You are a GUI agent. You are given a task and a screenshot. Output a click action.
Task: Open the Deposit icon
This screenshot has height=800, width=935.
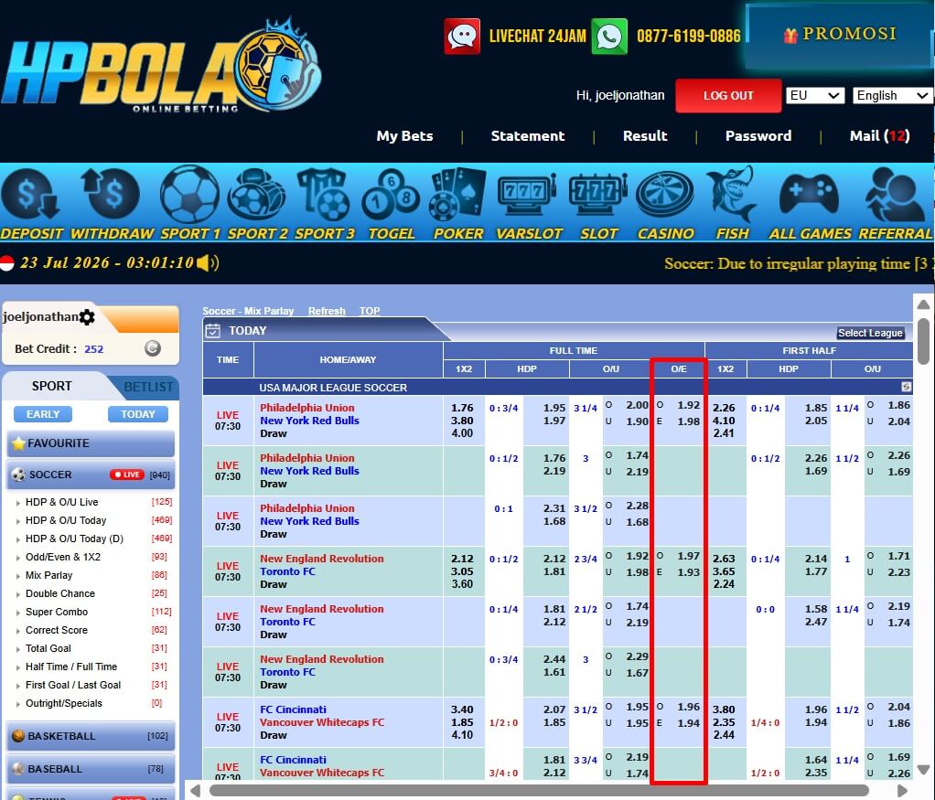click(x=31, y=195)
